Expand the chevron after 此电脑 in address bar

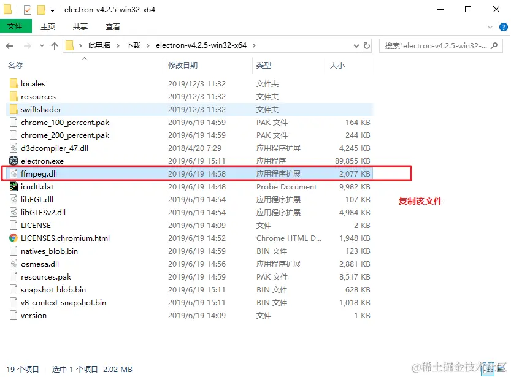pyautogui.click(x=118, y=45)
